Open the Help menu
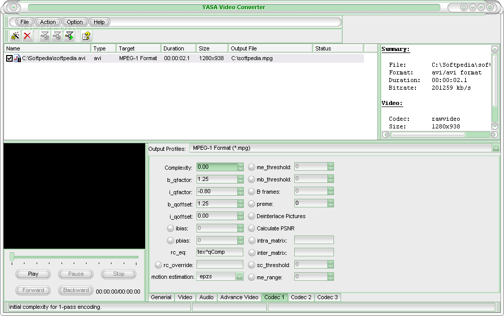Image resolution: width=504 pixels, height=316 pixels. click(x=99, y=22)
